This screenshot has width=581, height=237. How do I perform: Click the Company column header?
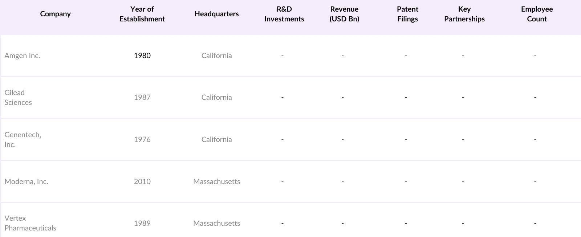(x=55, y=14)
